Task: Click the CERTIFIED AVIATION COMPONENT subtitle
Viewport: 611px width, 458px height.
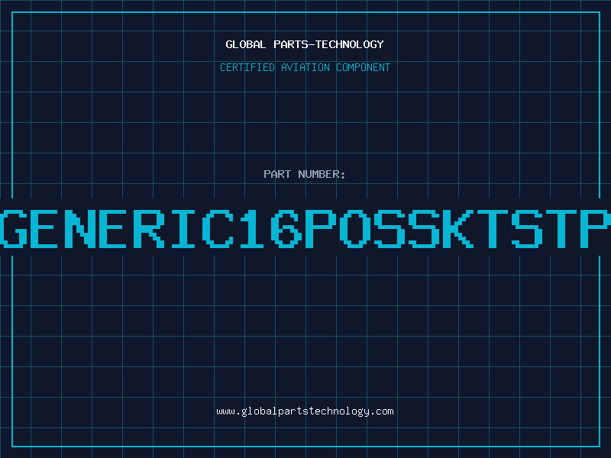Action: (x=305, y=67)
